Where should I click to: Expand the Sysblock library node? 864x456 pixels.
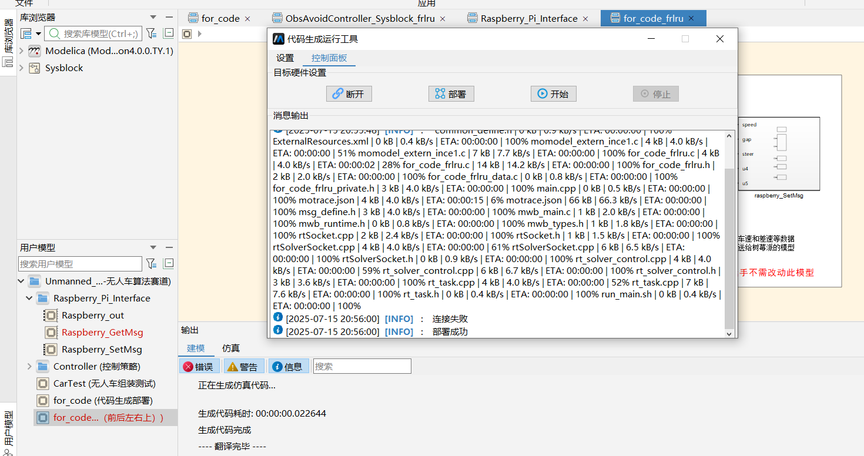point(21,68)
